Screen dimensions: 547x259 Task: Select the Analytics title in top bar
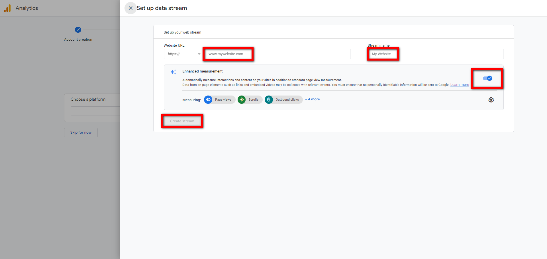(x=26, y=8)
